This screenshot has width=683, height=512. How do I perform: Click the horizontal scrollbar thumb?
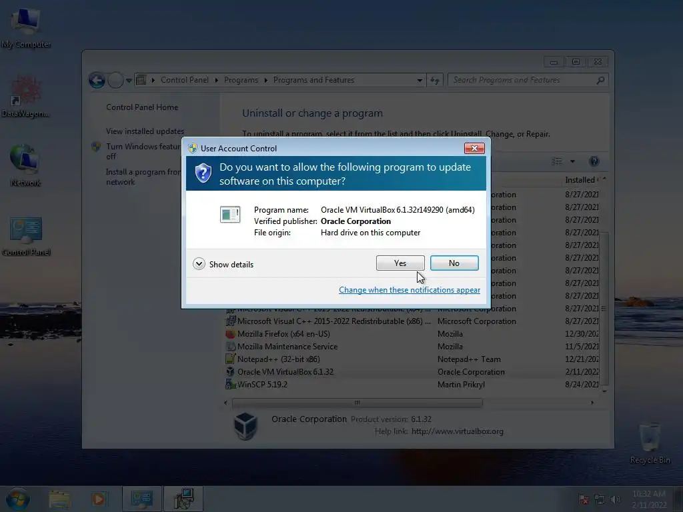(x=358, y=403)
